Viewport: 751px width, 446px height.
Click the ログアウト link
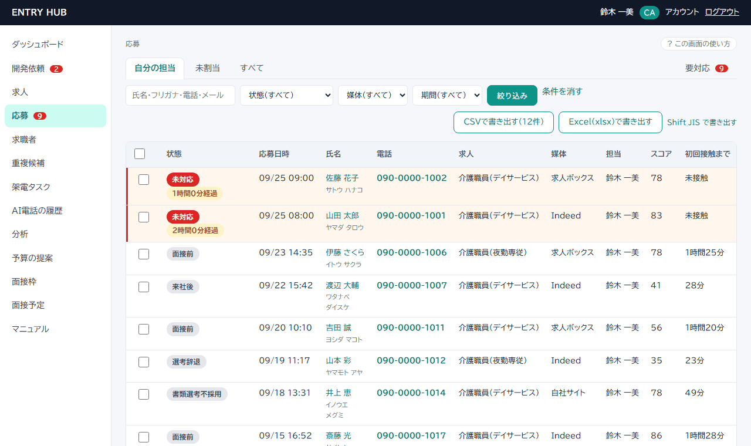pyautogui.click(x=722, y=12)
